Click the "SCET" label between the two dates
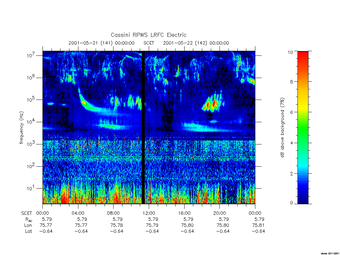This screenshot has height=255, width=340. tap(149, 43)
